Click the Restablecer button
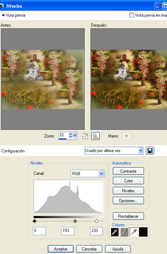167x254 pixels. click(128, 216)
